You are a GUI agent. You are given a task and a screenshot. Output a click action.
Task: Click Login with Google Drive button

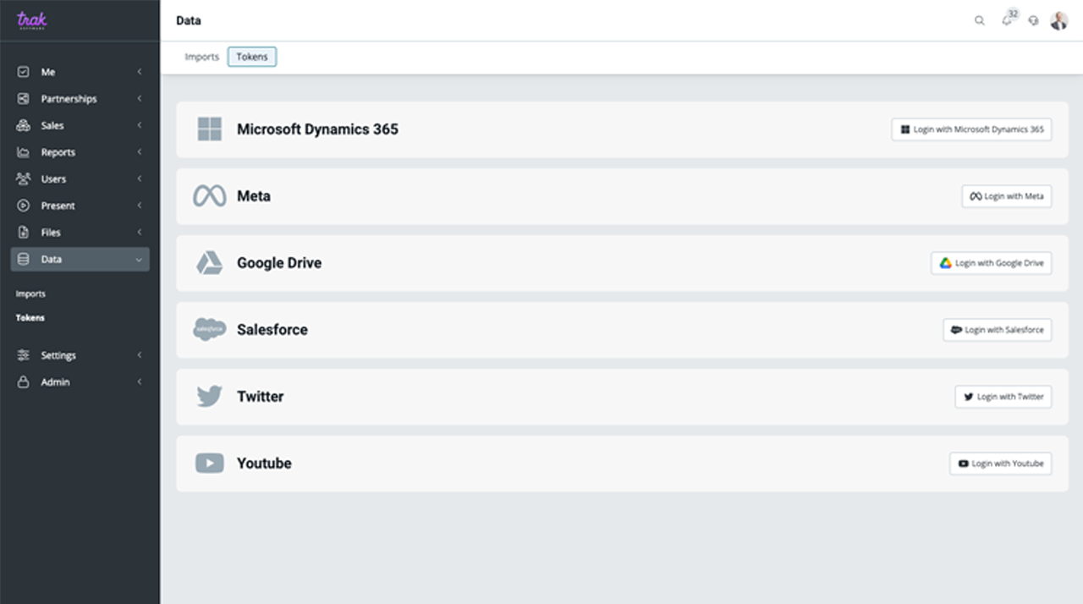point(992,263)
